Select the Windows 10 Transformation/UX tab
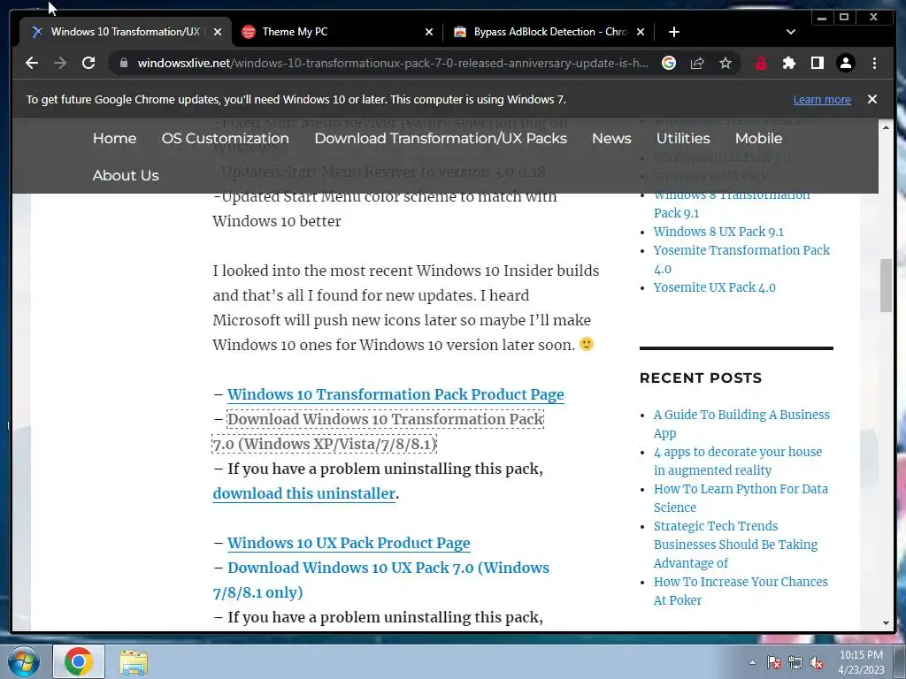The height and width of the screenshot is (679, 906). [x=126, y=32]
